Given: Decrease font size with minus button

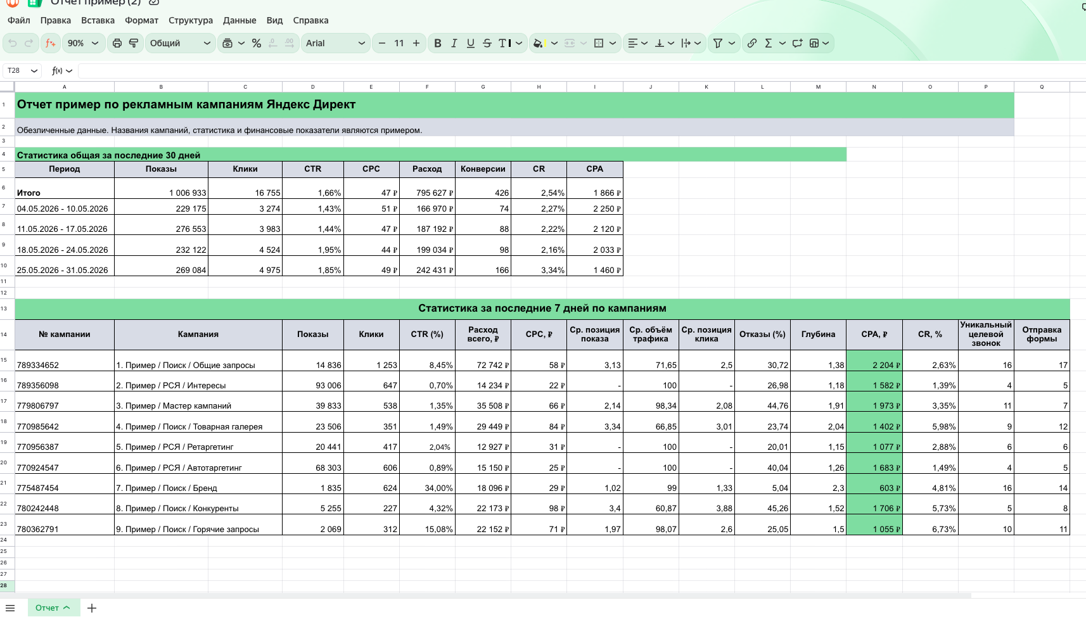Looking at the screenshot, I should click(x=382, y=43).
